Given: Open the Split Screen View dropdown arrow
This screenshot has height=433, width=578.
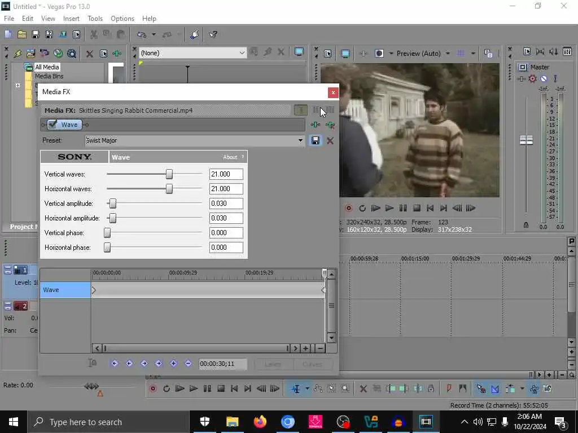Looking at the screenshot, I should tap(391, 54).
